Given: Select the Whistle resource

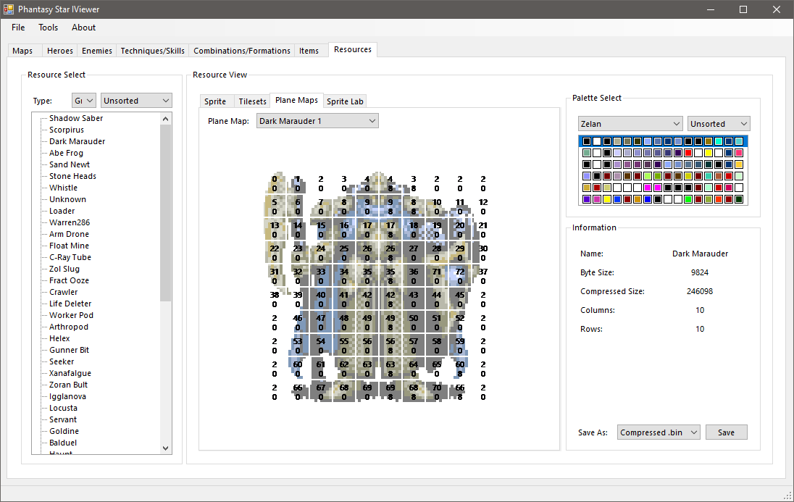Looking at the screenshot, I should [63, 188].
